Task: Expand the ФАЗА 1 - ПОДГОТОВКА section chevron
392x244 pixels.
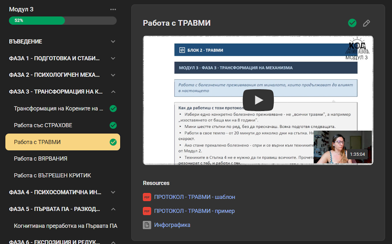Action: tap(113, 58)
